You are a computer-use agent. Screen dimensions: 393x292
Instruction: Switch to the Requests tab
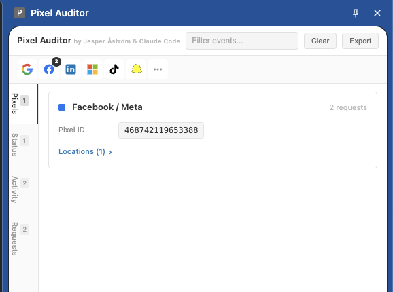(x=23, y=238)
